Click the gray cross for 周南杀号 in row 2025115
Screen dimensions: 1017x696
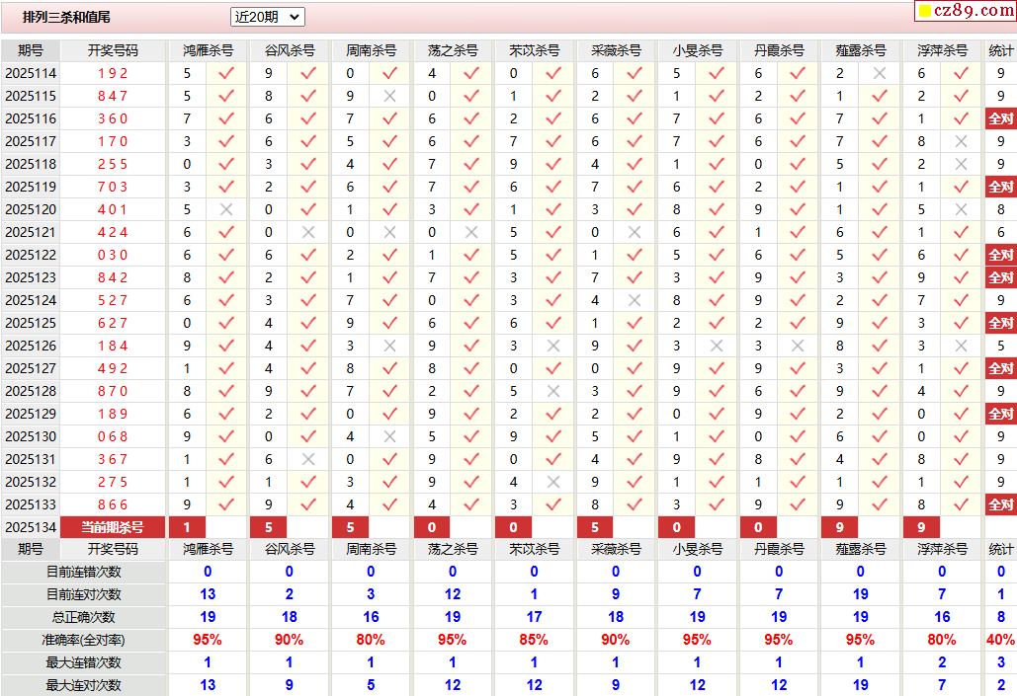click(389, 96)
